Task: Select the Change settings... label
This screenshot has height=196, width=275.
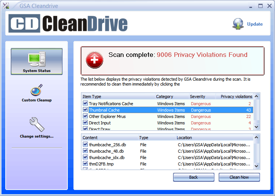Action: (37, 136)
